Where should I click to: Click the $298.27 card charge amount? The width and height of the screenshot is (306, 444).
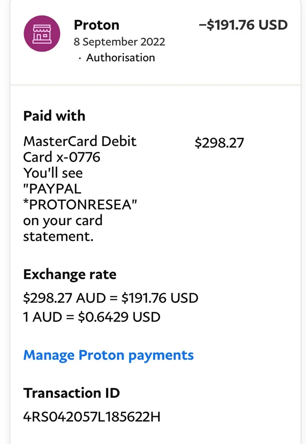(x=219, y=143)
